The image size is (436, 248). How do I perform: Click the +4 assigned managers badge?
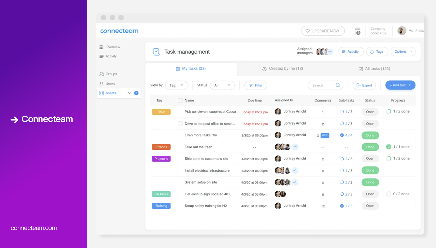pos(330,52)
